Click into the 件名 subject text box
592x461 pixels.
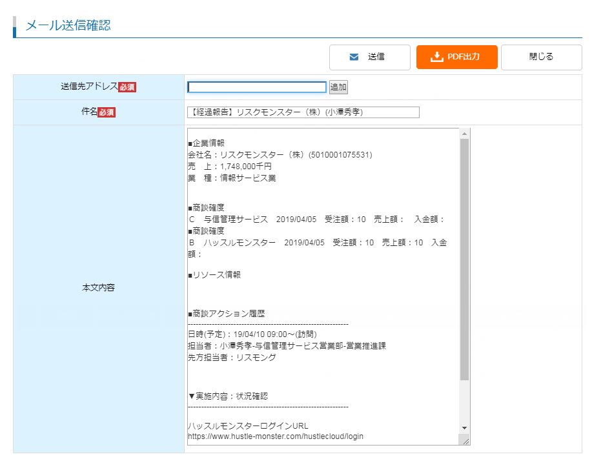[x=303, y=112]
